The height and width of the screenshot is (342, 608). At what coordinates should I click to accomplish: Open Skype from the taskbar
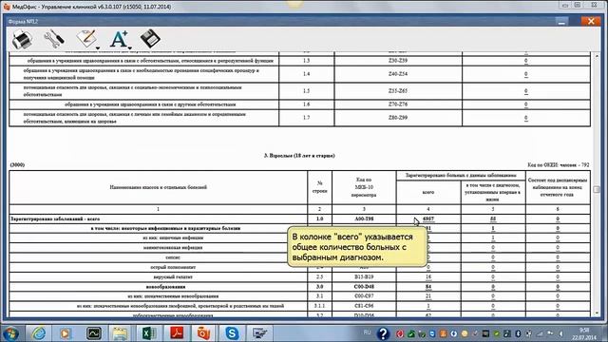tap(232, 333)
